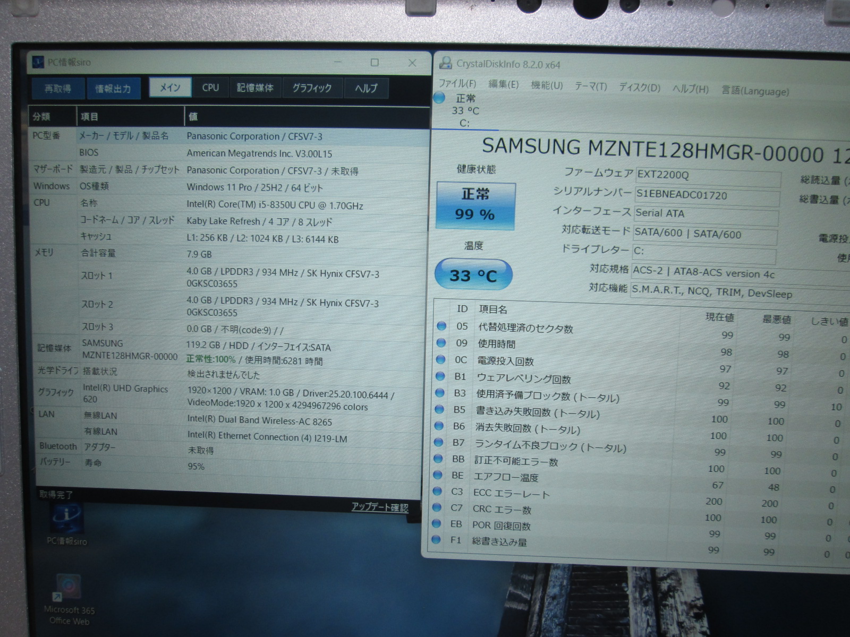Click status circle for ID F1 総書き込み量
850x637 pixels.
(x=436, y=540)
